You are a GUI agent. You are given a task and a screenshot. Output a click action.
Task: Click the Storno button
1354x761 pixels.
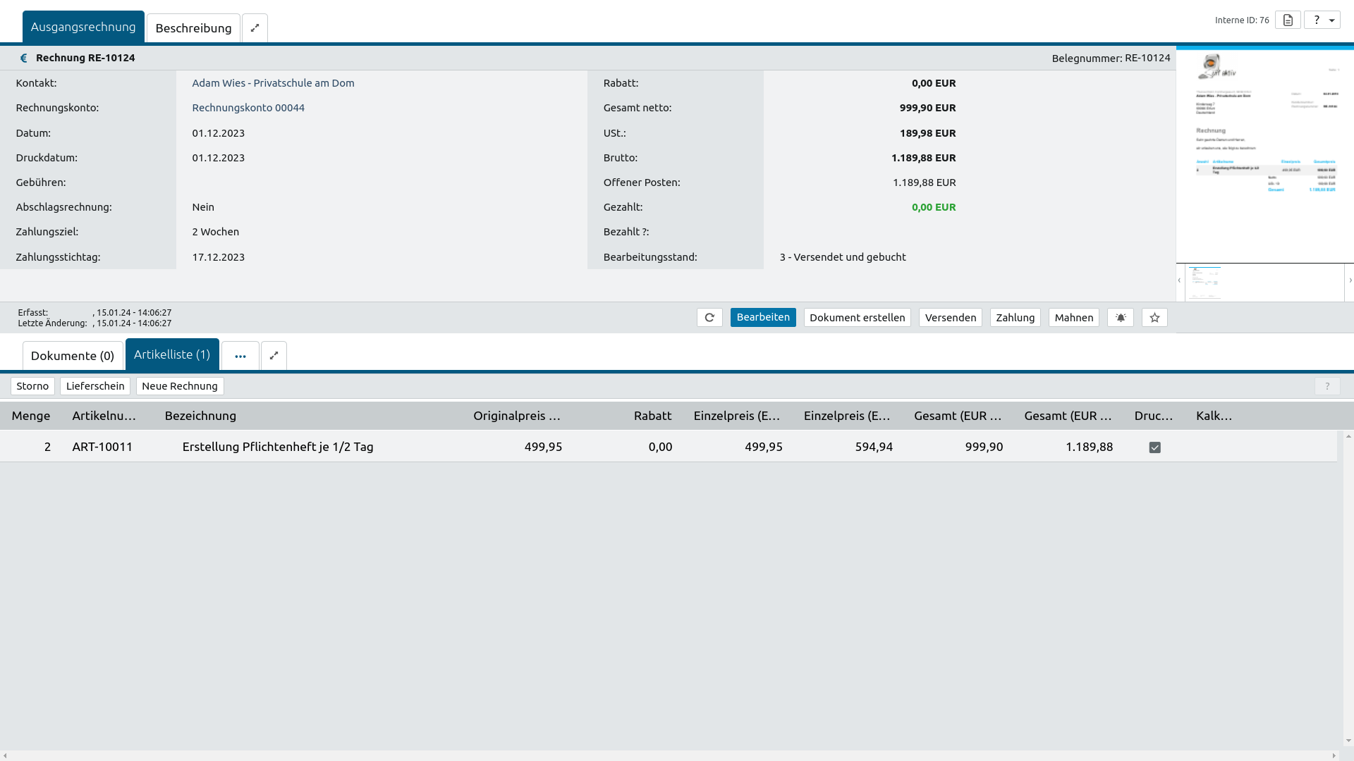point(32,386)
